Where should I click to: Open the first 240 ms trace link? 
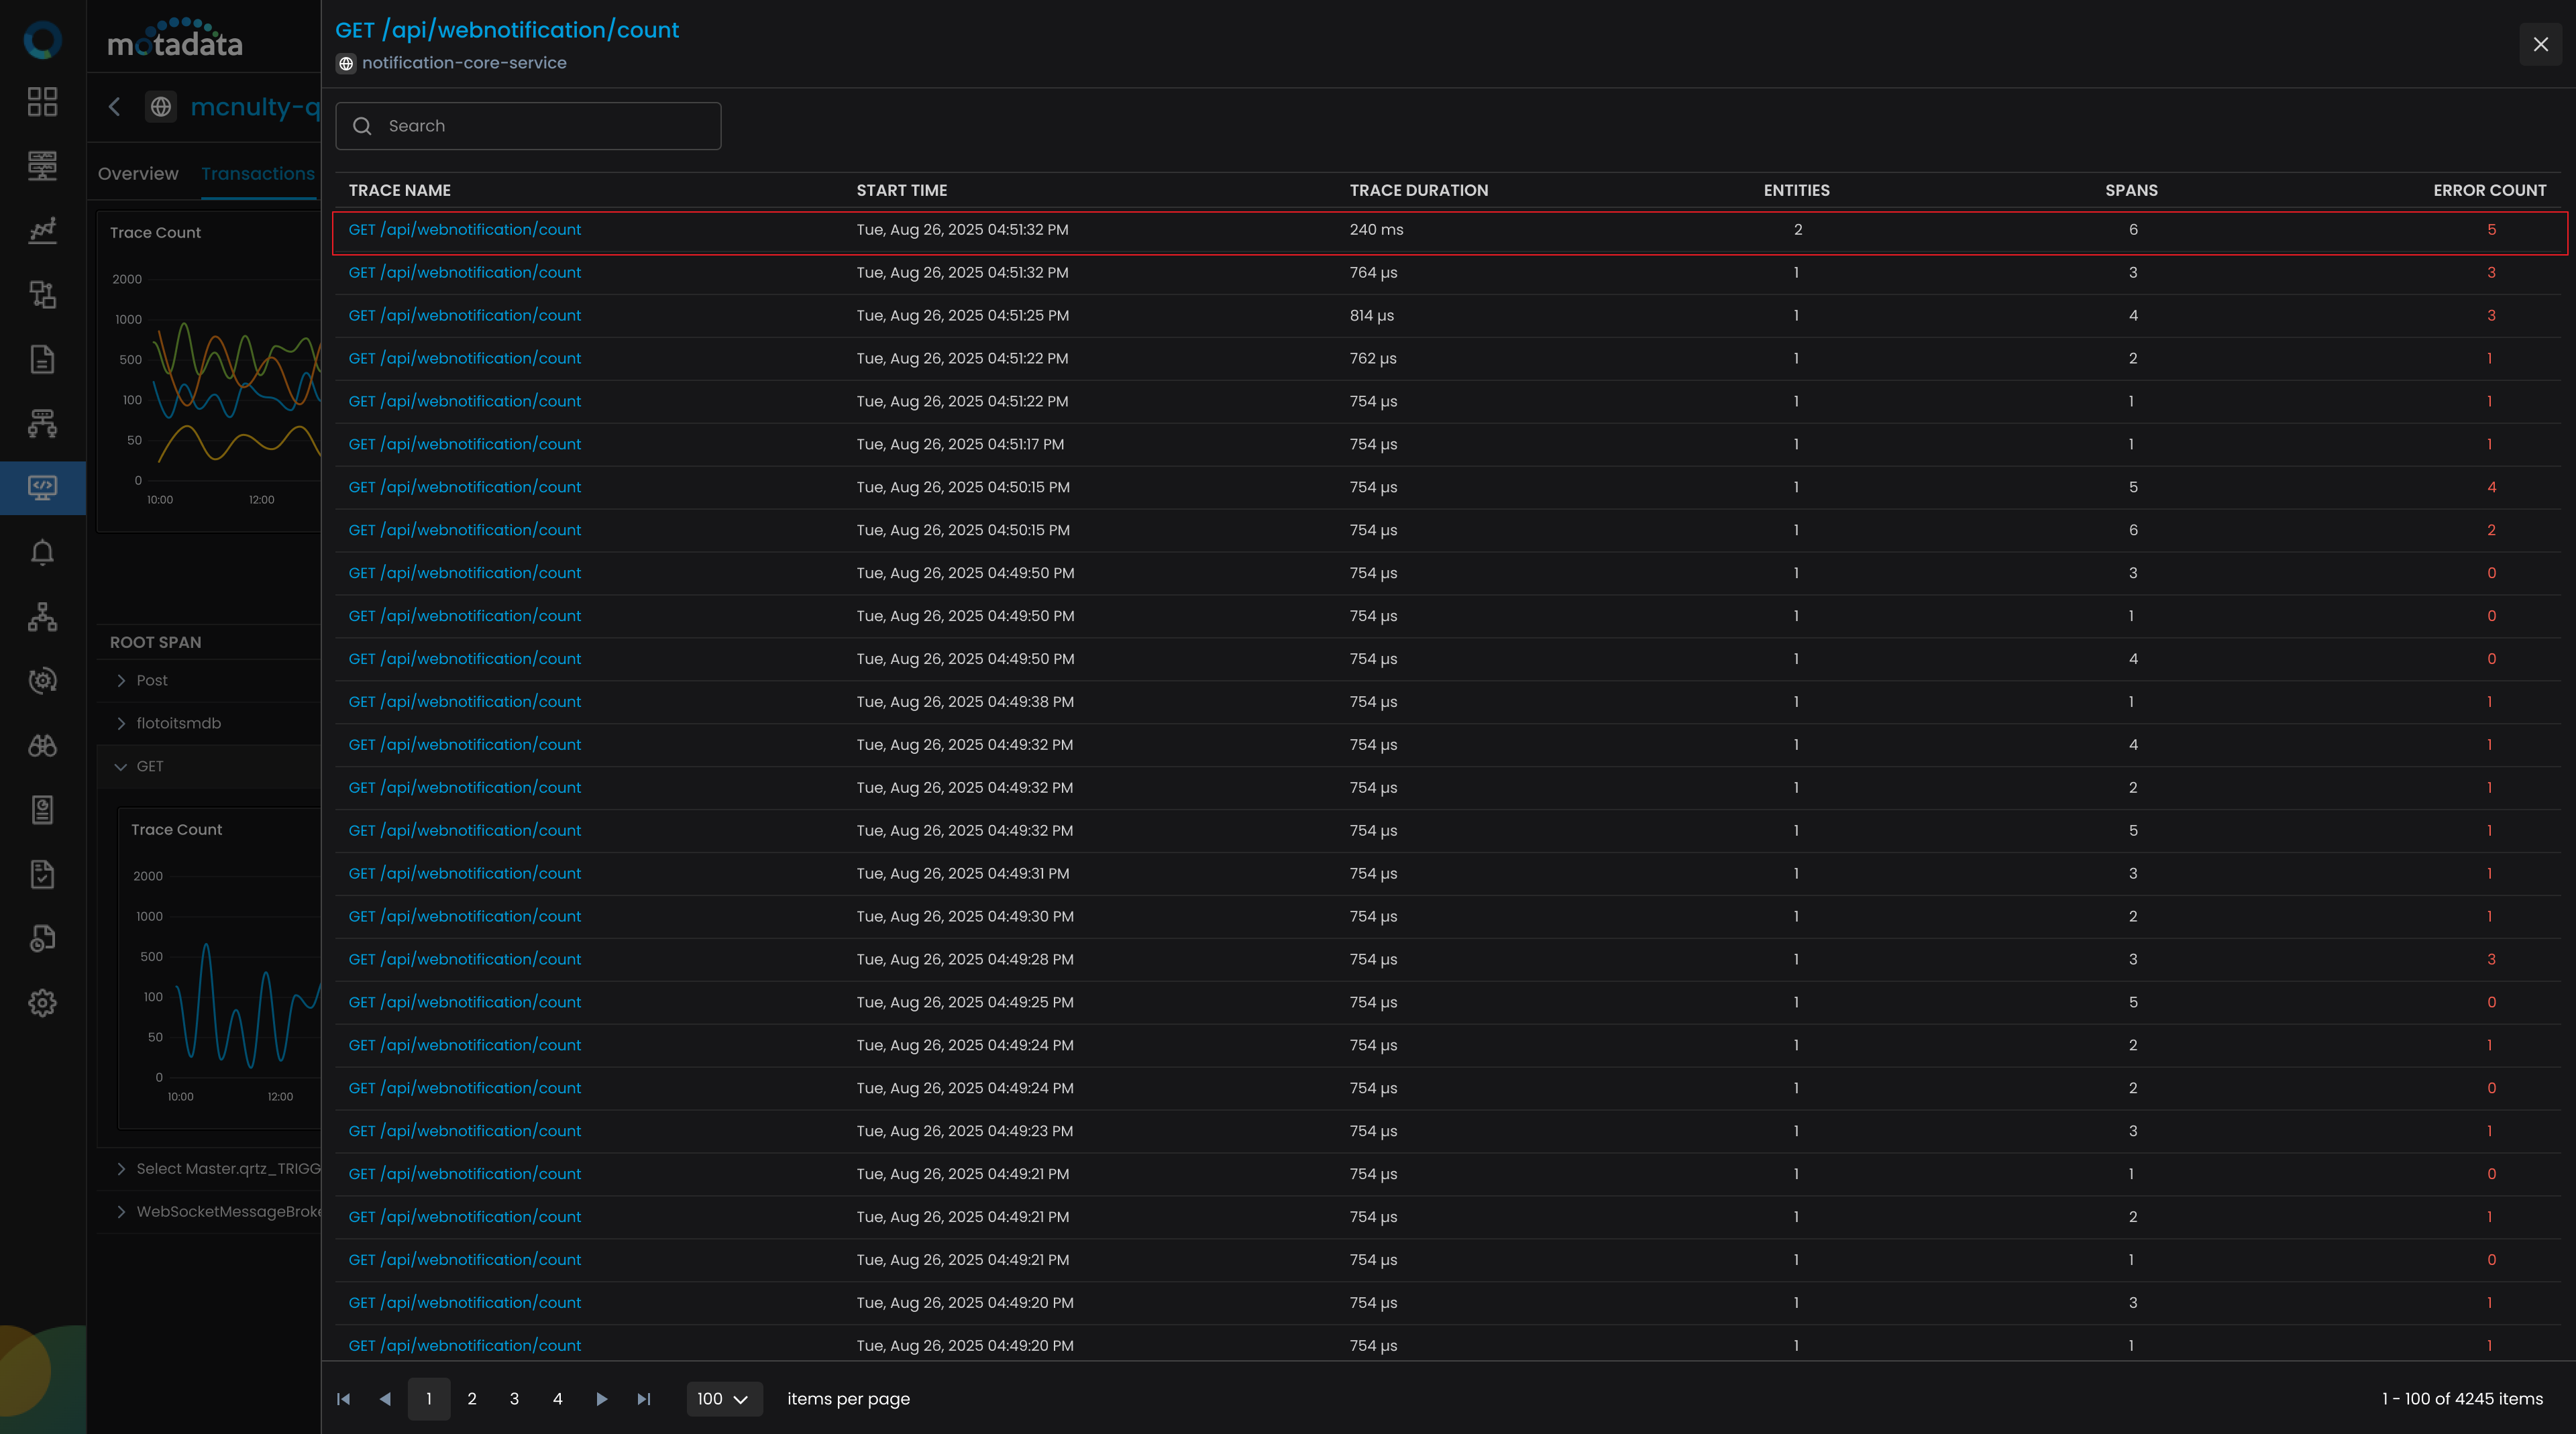point(464,230)
